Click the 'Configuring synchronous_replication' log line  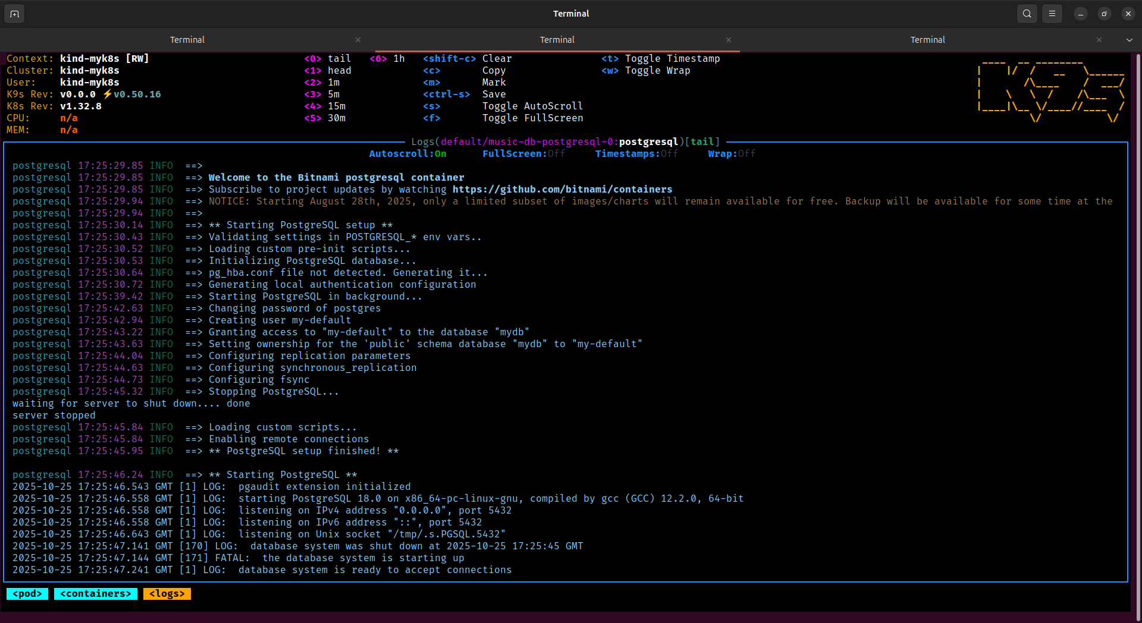[x=214, y=368]
